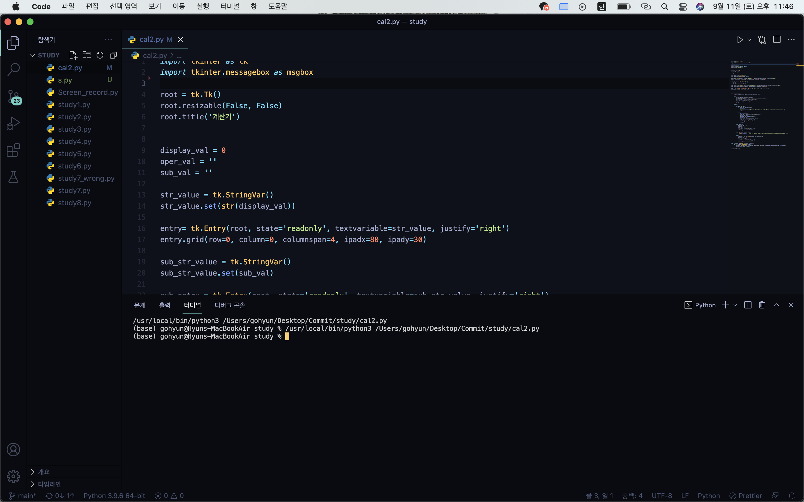Screen dimensions: 804x502
Task: Open the 터미널 menu in menu bar
Action: (x=229, y=6)
